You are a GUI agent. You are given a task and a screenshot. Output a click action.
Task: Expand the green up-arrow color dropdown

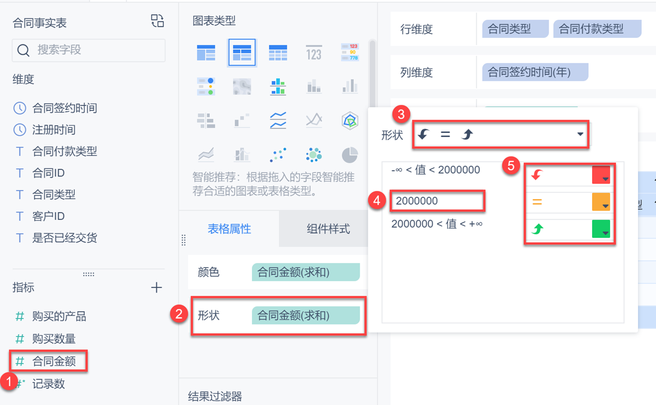605,233
